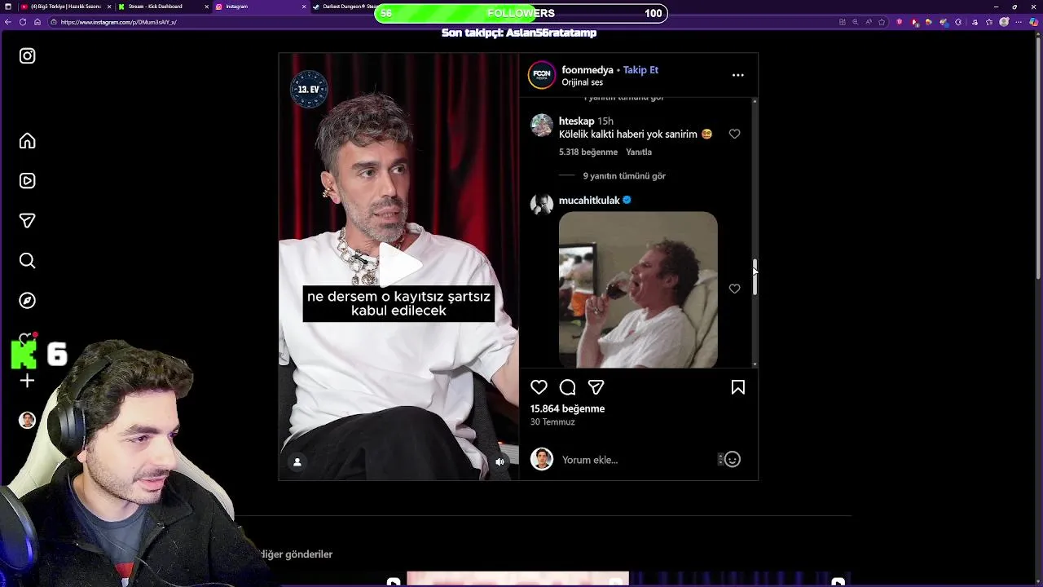1043x587 pixels.
Task: Open hteskap's avatar picture
Action: pos(542,126)
